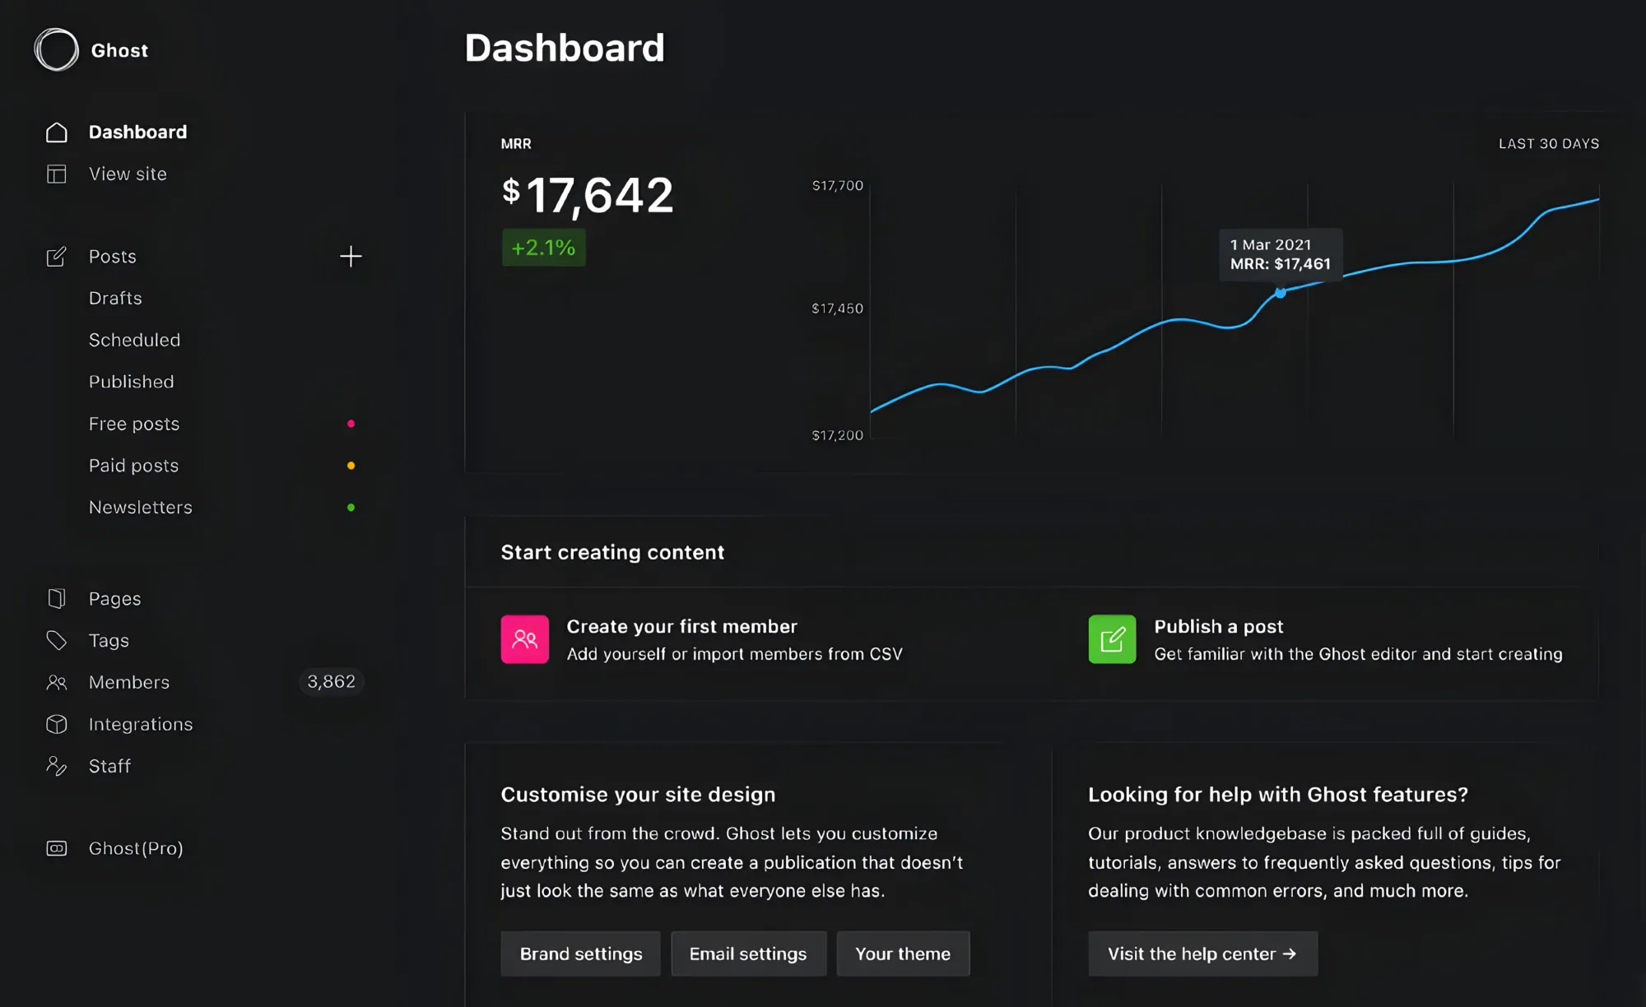The image size is (1646, 1007).
Task: Visit the help center link
Action: click(x=1202, y=954)
